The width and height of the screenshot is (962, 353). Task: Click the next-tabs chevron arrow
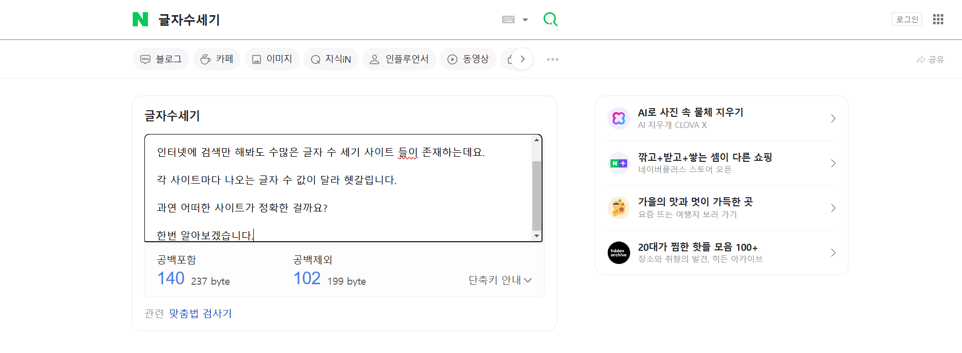click(522, 59)
